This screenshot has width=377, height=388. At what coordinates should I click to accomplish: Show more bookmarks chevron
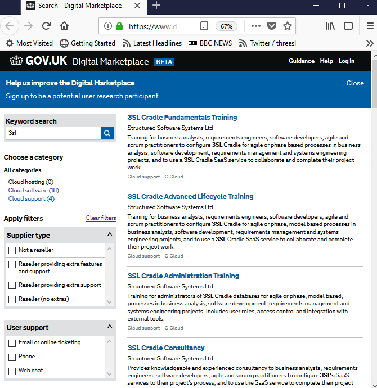370,43
